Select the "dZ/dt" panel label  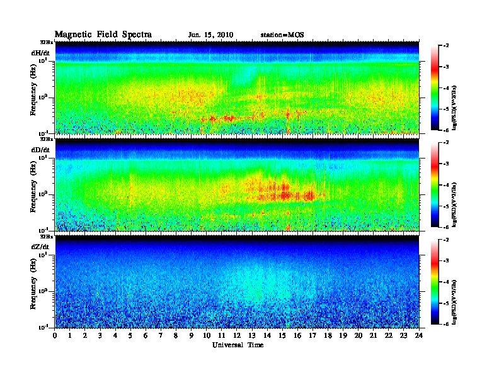click(40, 247)
